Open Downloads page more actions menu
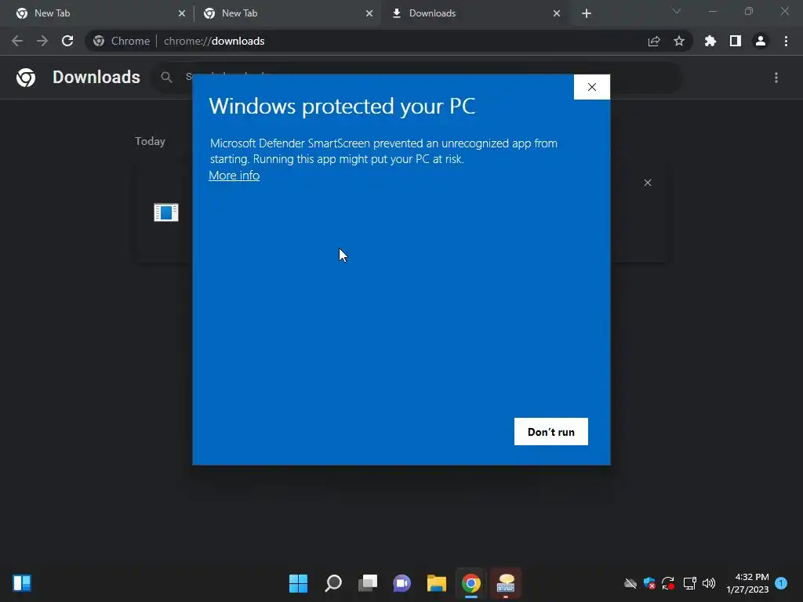 [776, 78]
